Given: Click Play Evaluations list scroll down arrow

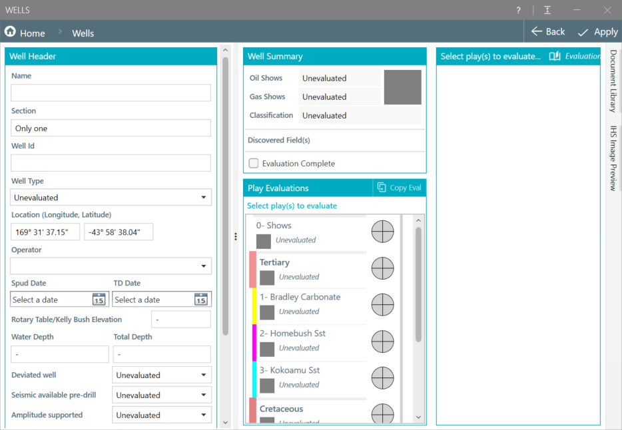Looking at the screenshot, I should (418, 417).
